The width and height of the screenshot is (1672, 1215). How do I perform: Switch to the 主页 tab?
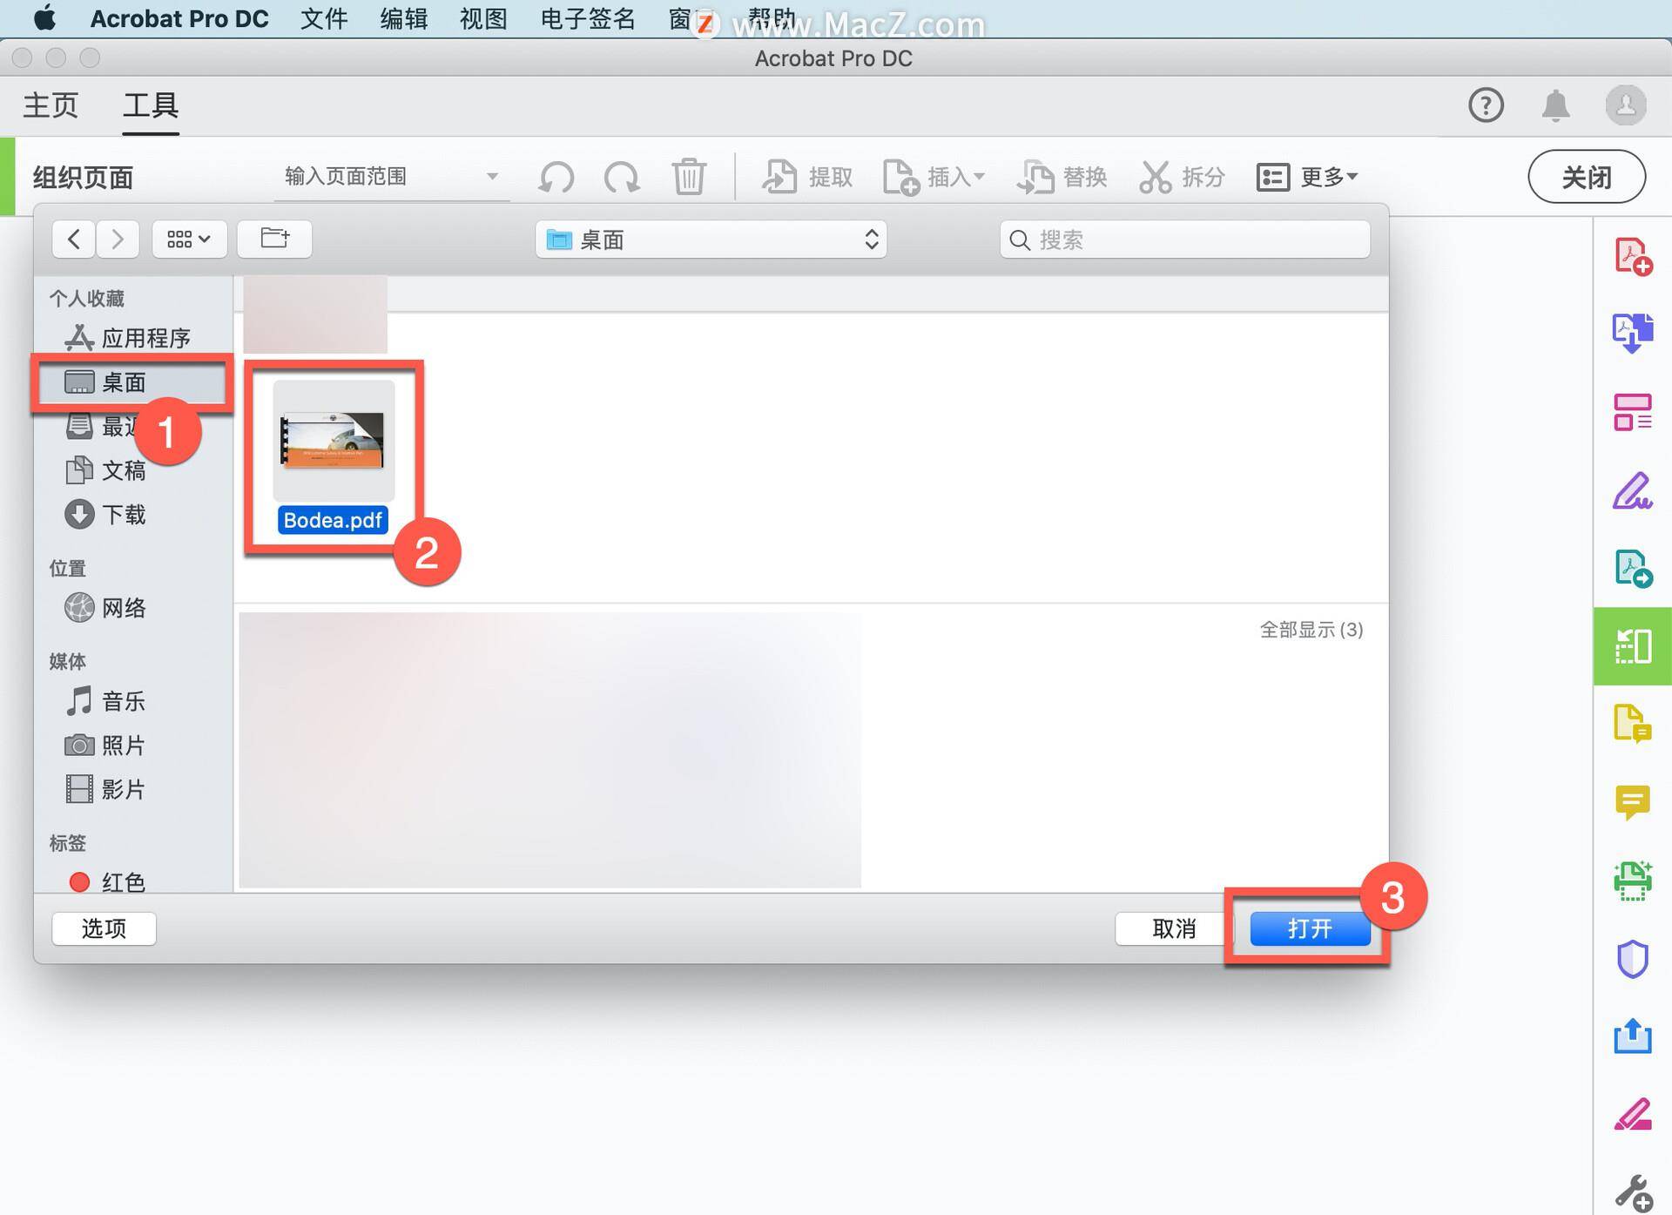[50, 105]
